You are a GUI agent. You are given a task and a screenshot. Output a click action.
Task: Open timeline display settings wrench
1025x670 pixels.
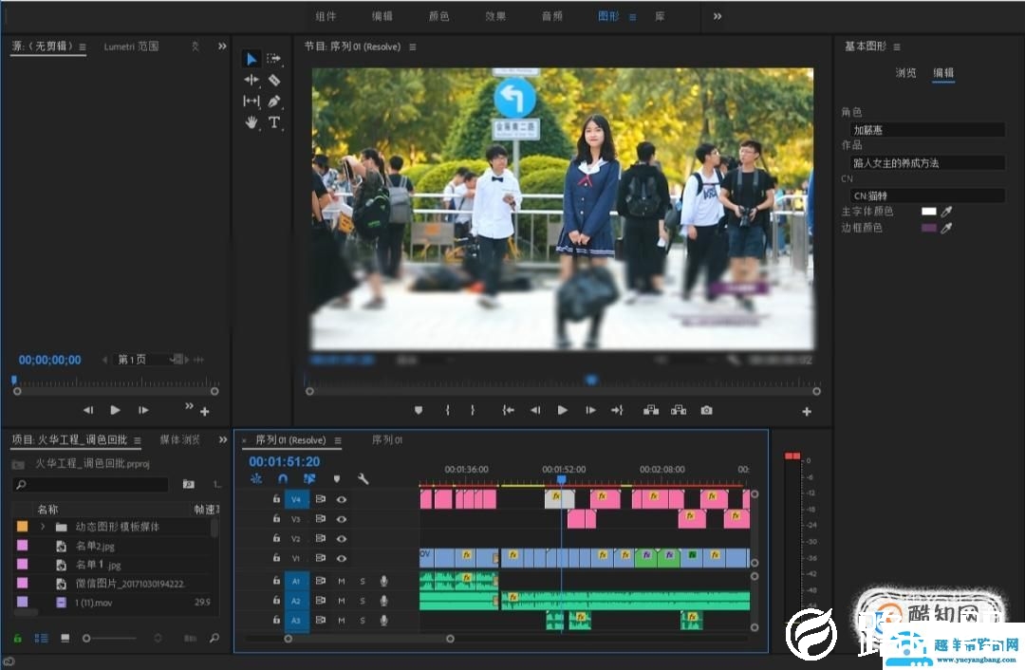coord(363,479)
